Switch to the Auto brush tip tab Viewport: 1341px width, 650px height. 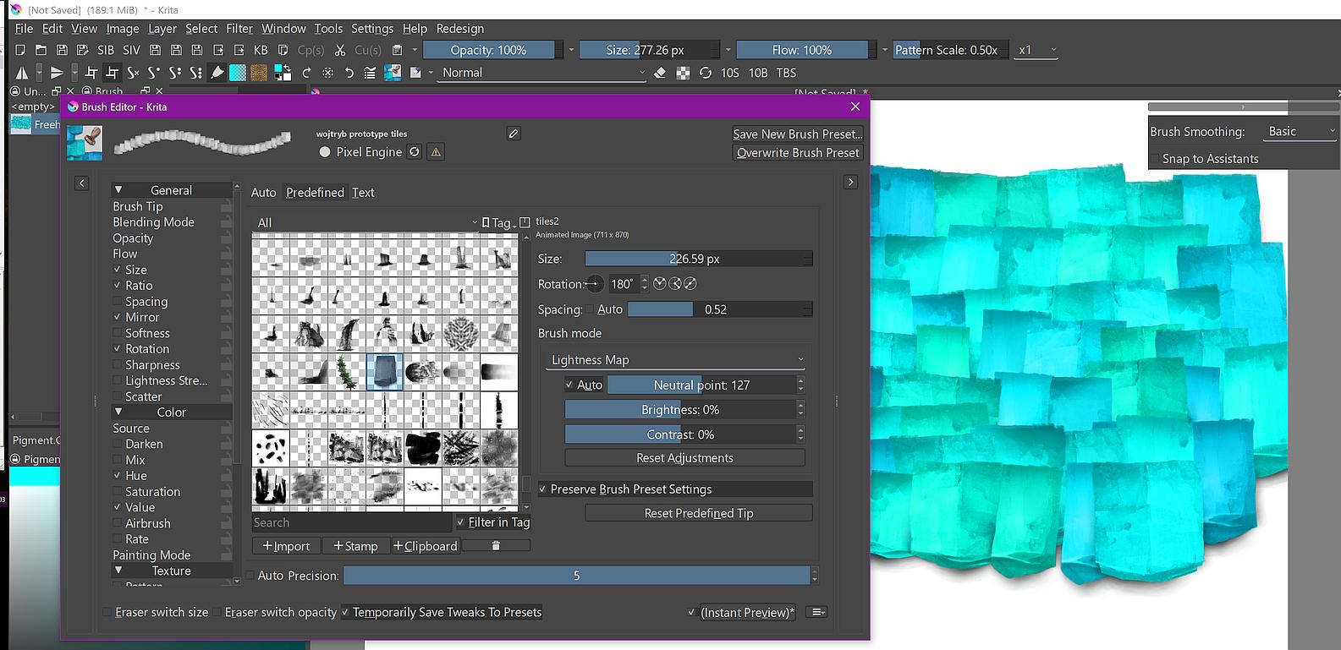tap(263, 193)
